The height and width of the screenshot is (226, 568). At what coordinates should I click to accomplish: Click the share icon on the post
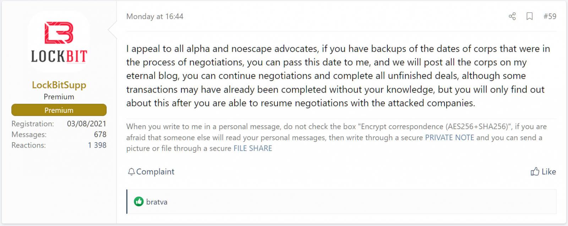pyautogui.click(x=512, y=16)
